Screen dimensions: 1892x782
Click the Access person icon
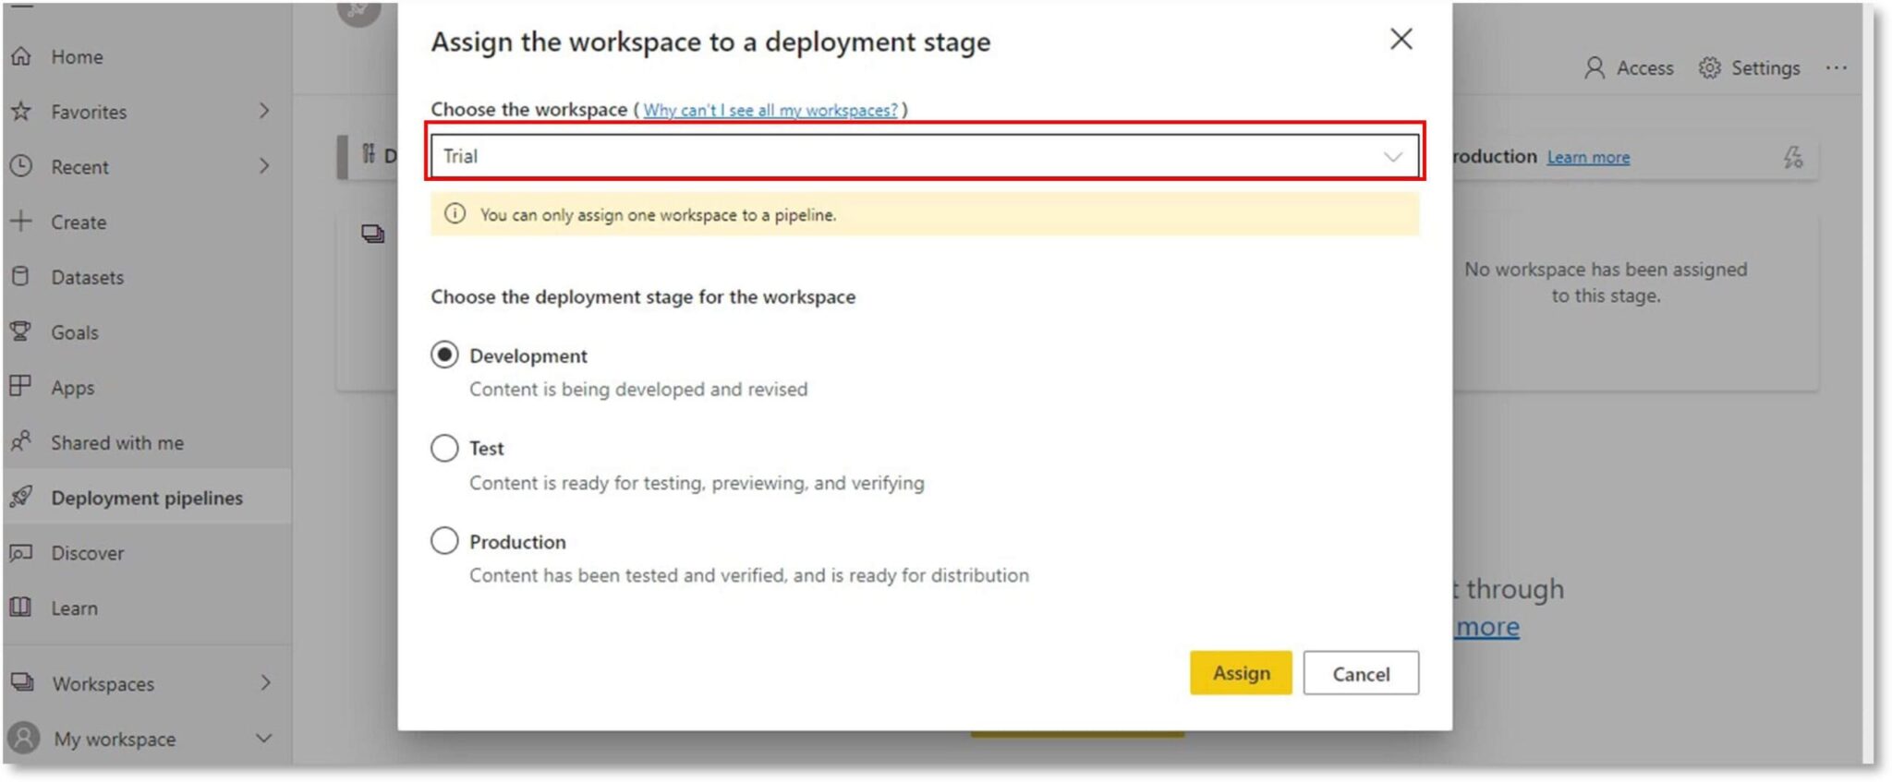1594,67
